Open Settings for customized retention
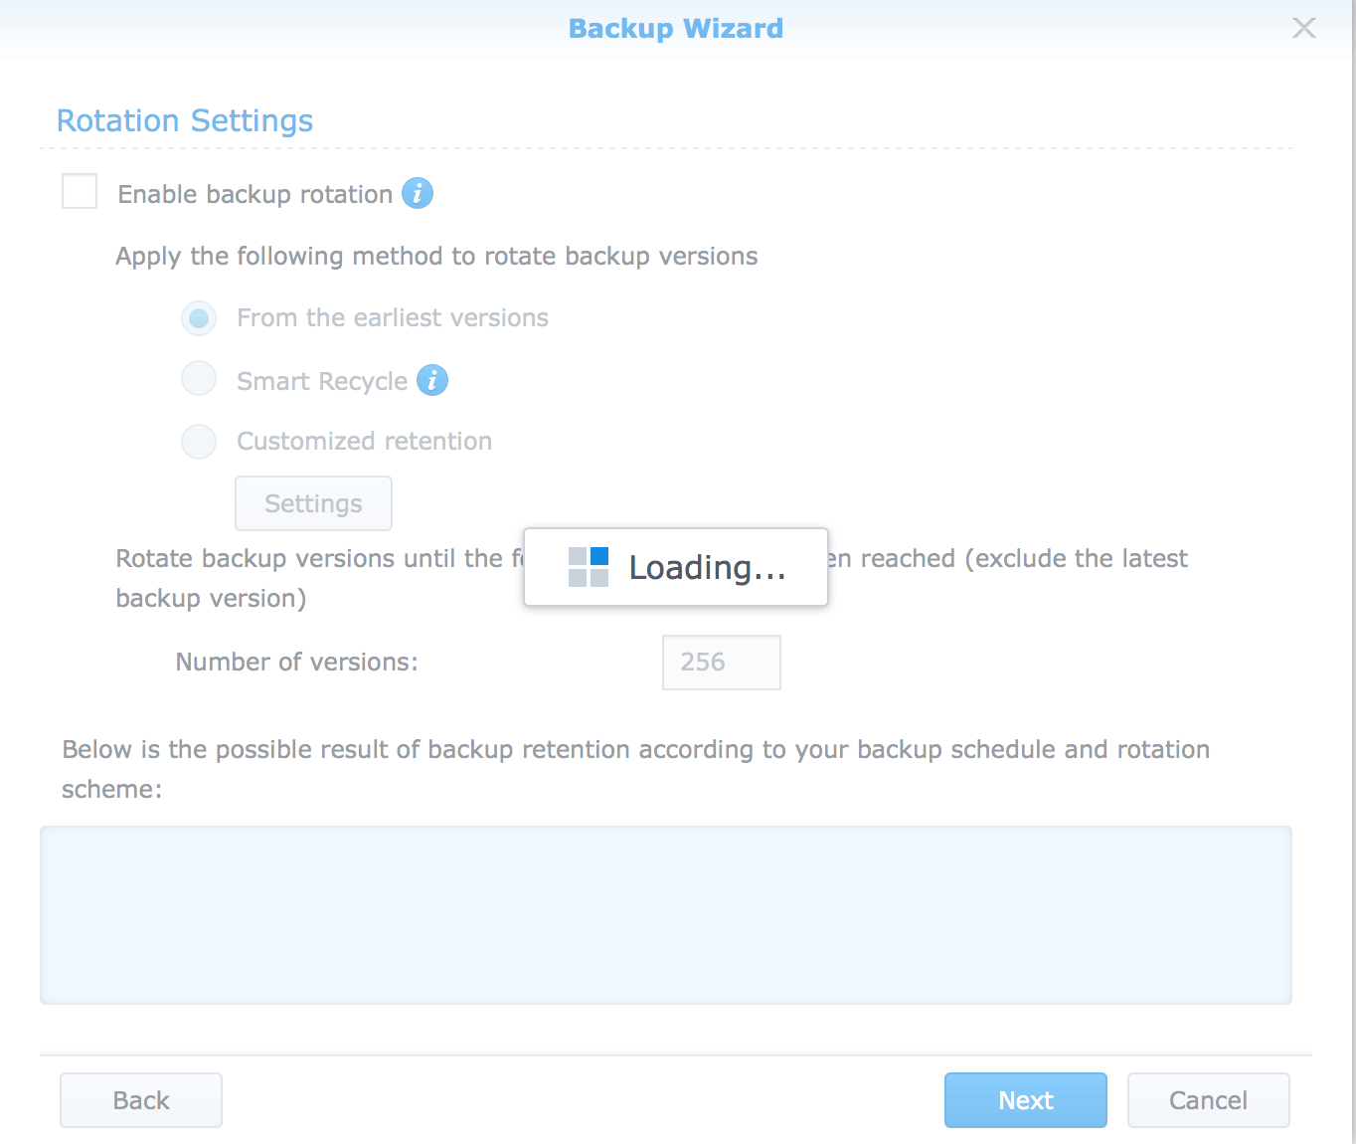The width and height of the screenshot is (1356, 1144). 313,503
